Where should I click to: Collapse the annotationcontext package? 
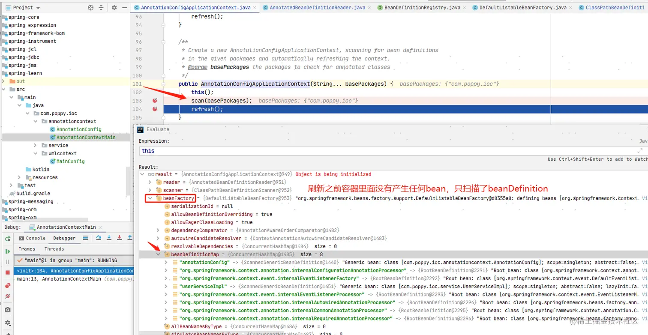36,121
